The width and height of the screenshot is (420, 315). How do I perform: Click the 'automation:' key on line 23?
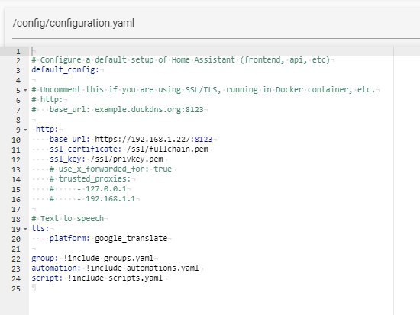pyautogui.click(x=57, y=268)
